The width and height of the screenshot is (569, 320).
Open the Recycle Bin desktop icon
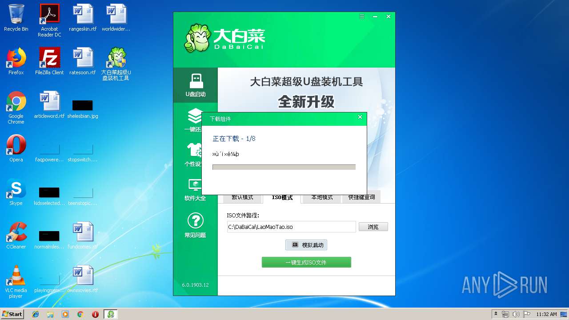click(x=16, y=18)
